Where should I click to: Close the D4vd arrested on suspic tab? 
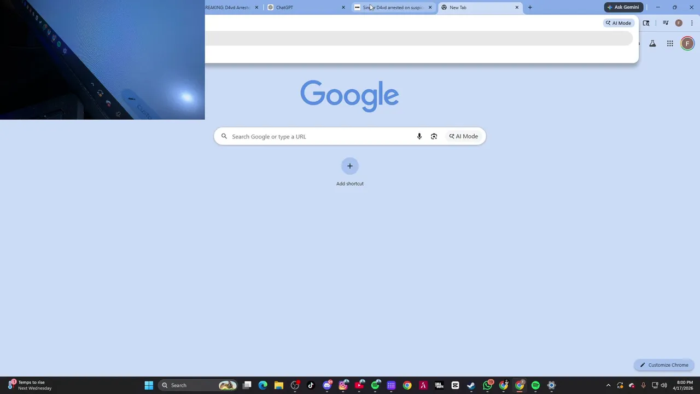click(x=430, y=8)
